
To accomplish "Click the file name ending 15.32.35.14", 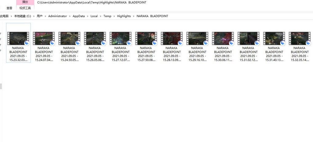I will (x=299, y=54).
